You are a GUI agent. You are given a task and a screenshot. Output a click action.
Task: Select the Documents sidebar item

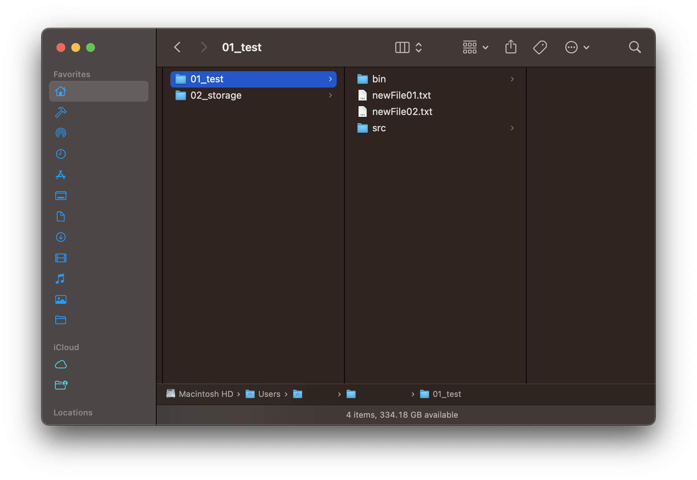click(x=60, y=216)
